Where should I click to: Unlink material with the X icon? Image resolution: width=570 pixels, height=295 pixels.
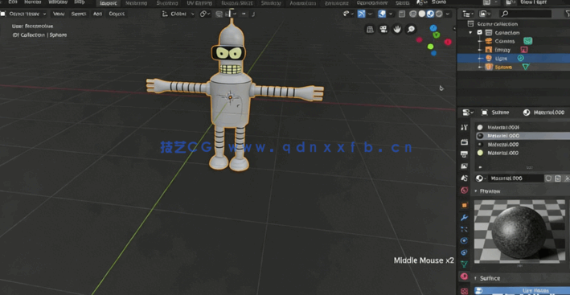point(566,178)
